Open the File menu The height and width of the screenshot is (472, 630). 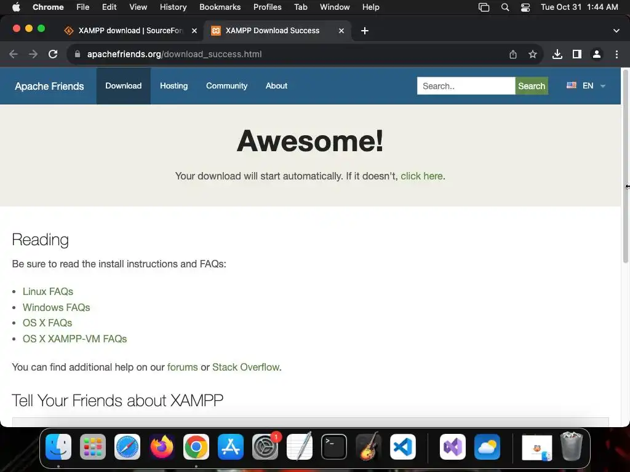(83, 7)
